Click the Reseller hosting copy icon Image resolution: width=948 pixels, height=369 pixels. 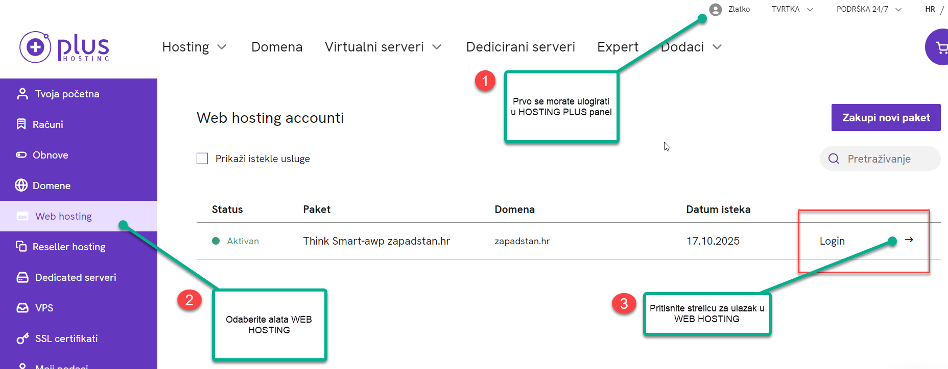21,247
